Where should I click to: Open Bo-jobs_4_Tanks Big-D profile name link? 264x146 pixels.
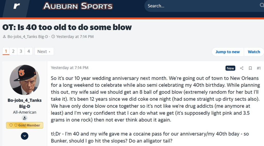(25, 103)
